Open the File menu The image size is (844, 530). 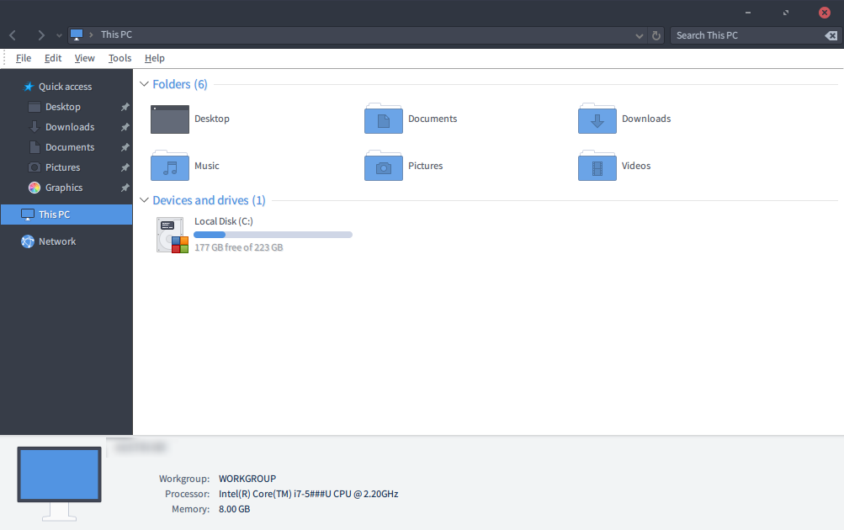click(x=24, y=58)
